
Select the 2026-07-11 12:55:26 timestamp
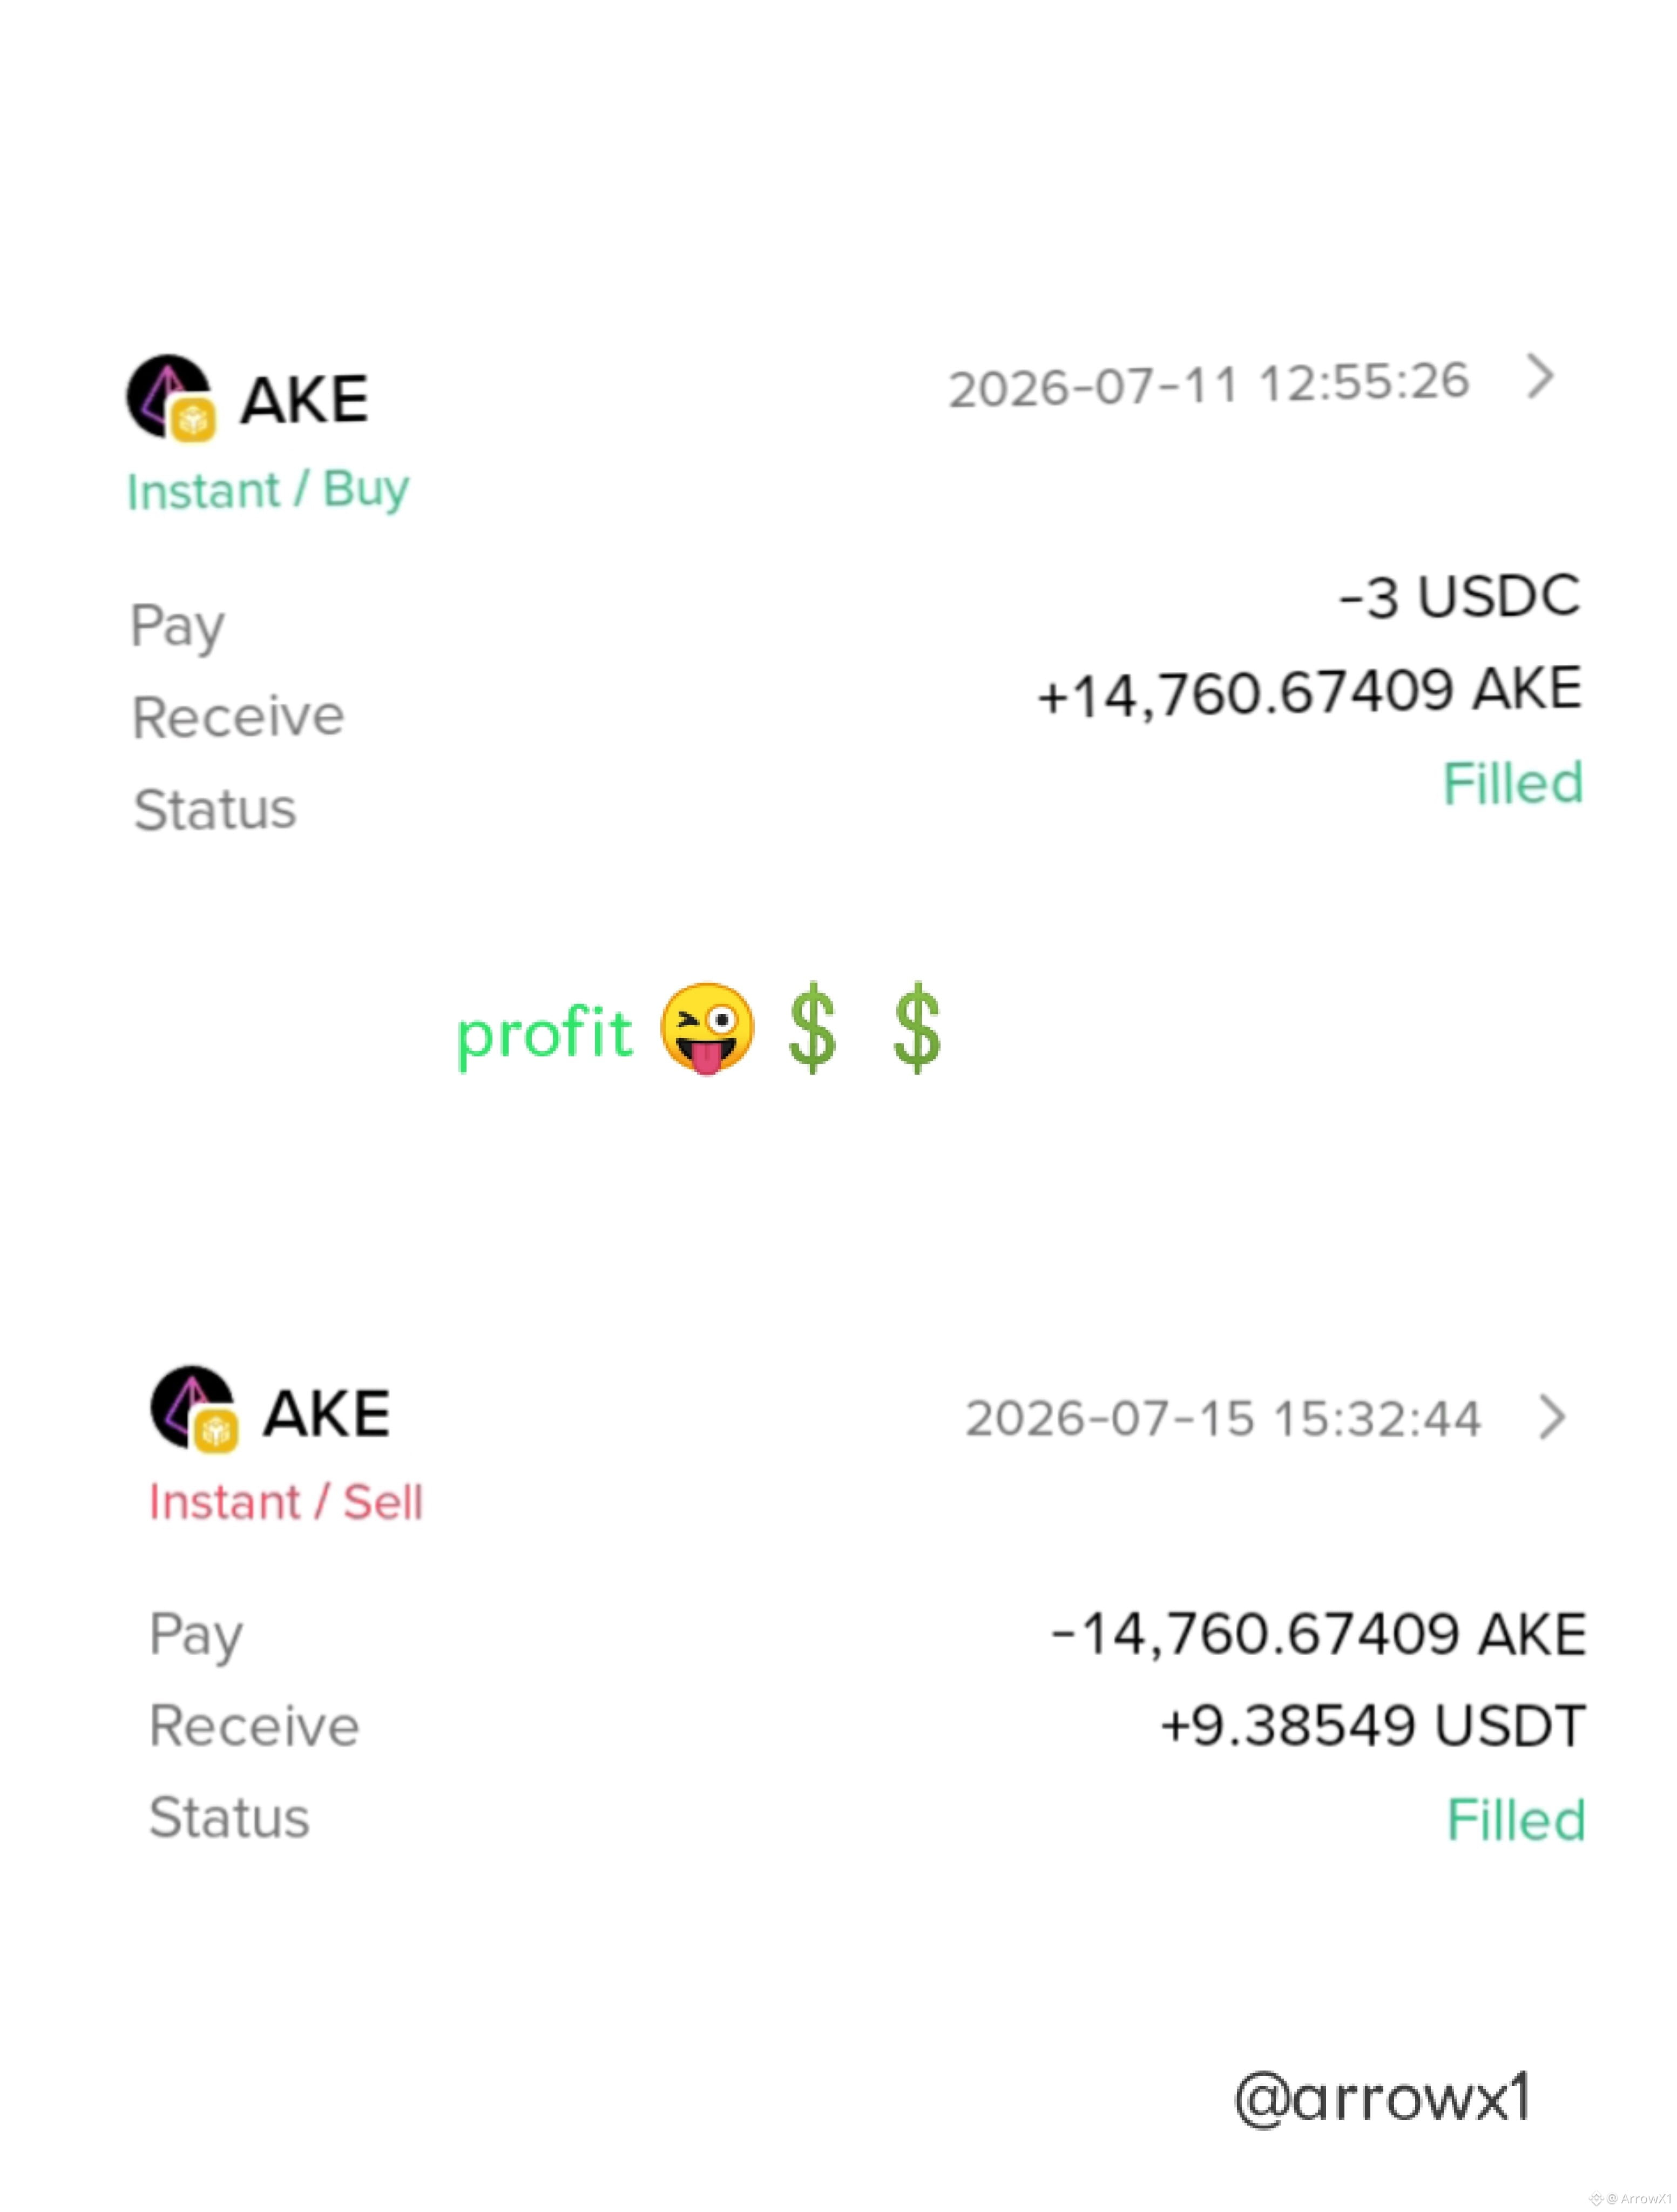click(1209, 384)
